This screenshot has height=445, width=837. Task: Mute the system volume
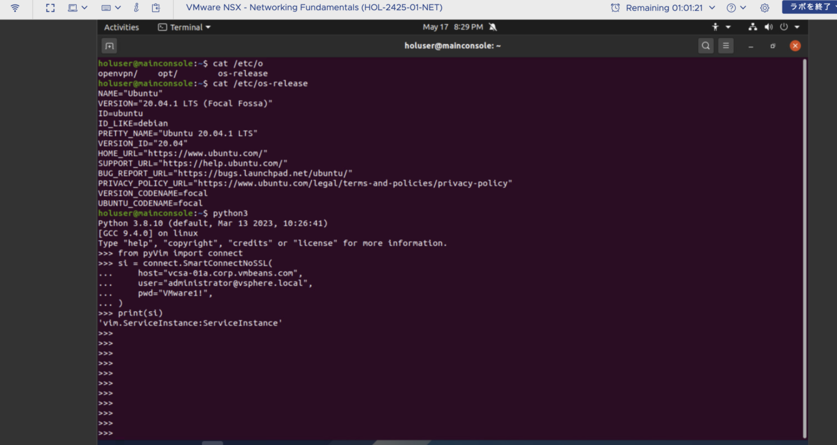[769, 27]
